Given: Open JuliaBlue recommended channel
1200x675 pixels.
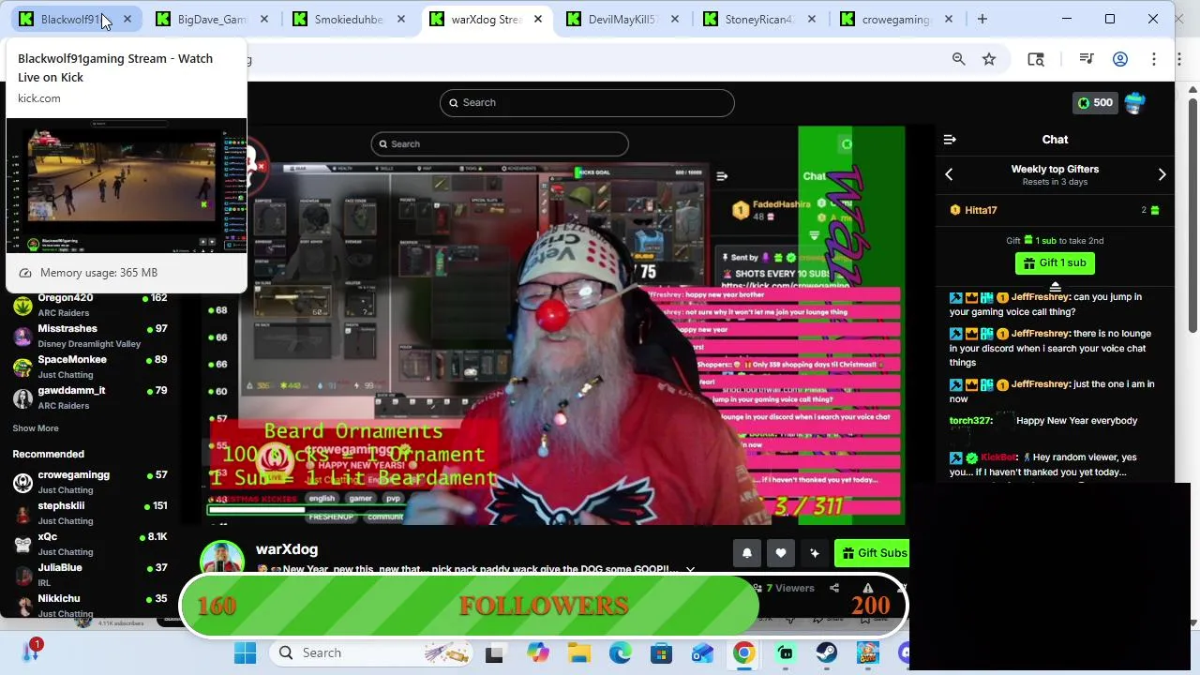Looking at the screenshot, I should pos(90,575).
